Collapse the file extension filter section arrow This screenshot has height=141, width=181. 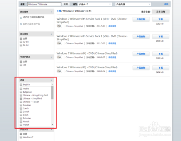point(51,57)
